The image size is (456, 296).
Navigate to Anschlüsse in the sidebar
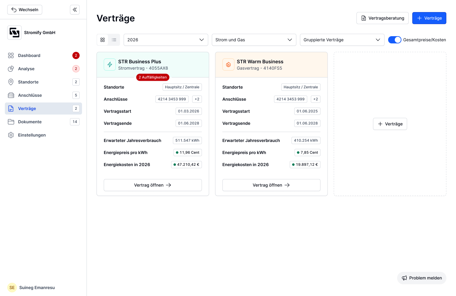tap(43, 95)
